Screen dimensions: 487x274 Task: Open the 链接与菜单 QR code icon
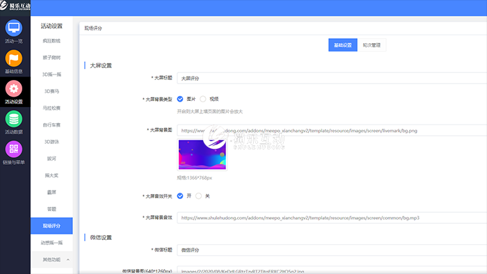click(x=14, y=150)
